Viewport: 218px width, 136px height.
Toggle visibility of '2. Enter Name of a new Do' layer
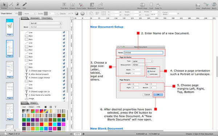coord(64,95)
